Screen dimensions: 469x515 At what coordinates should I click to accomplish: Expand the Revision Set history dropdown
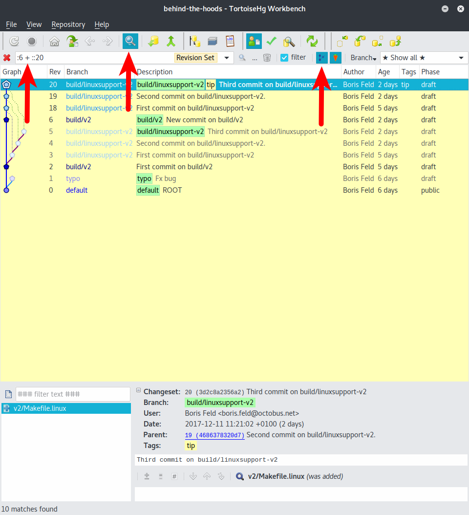(x=227, y=58)
